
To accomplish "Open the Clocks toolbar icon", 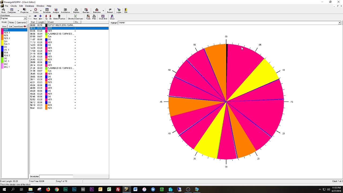I will pos(36,10).
